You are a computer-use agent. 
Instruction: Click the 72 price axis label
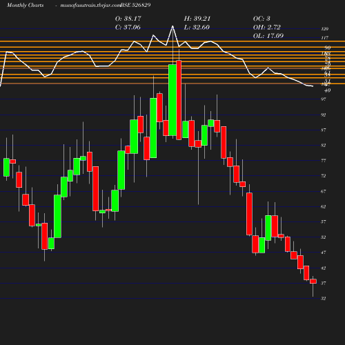(324, 176)
